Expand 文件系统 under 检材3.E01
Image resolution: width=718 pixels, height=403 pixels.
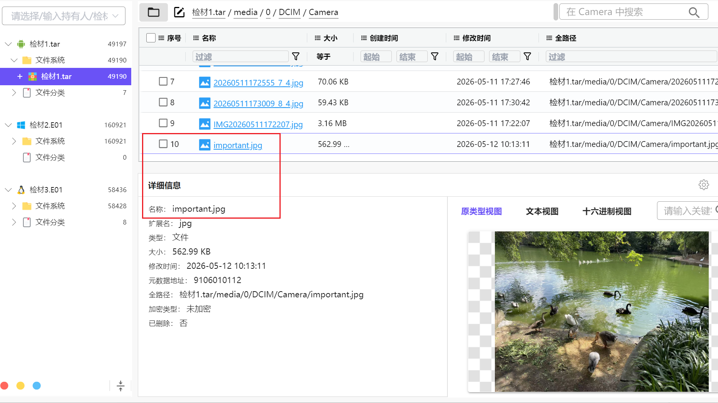(14, 206)
